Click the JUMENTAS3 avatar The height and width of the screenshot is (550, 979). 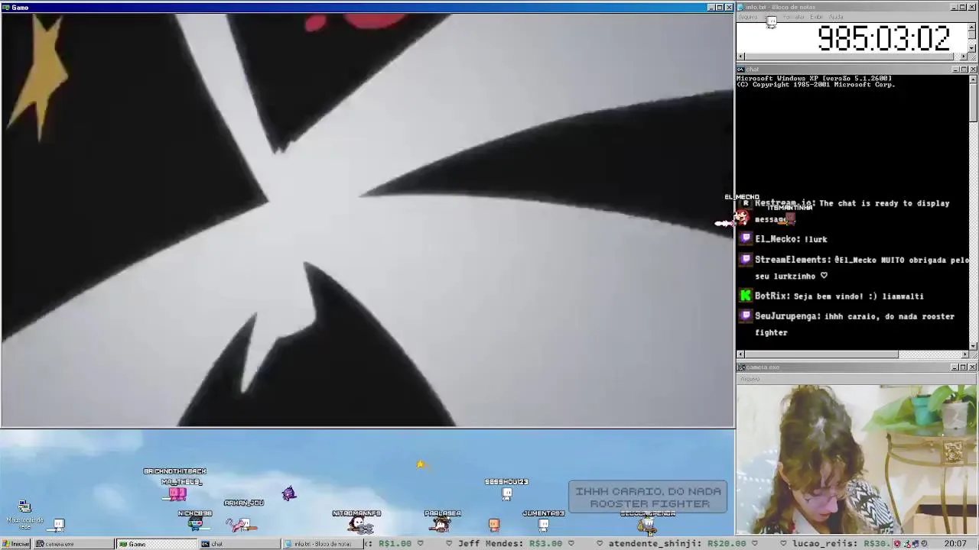(543, 525)
